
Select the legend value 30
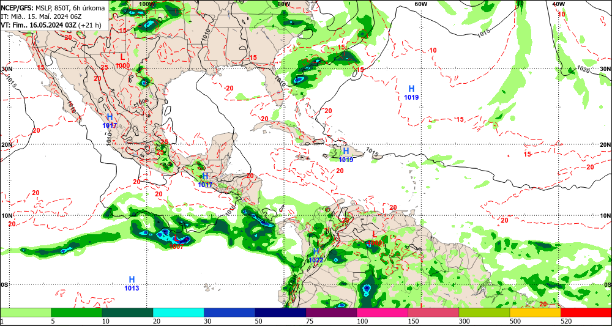point(207,321)
